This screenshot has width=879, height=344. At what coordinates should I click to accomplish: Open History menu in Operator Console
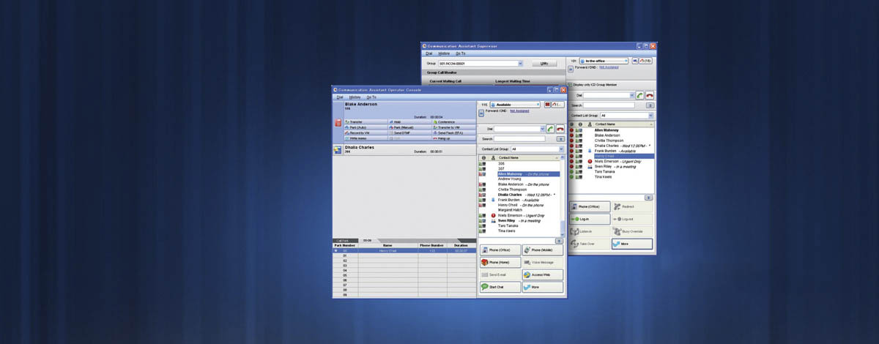(355, 97)
